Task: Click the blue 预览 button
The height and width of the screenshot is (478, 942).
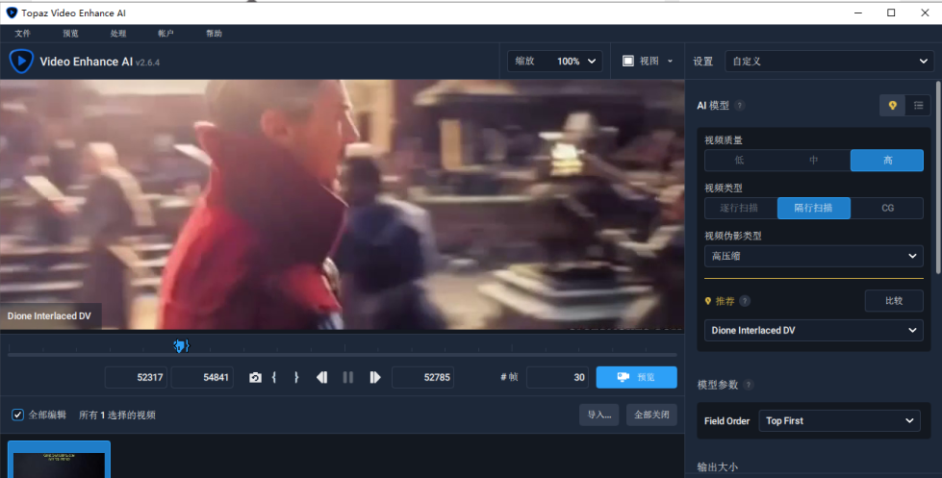Action: tap(636, 378)
